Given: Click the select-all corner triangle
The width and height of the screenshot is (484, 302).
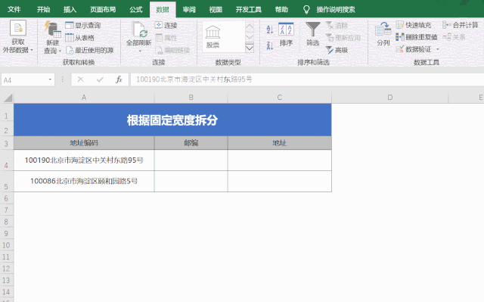Looking at the screenshot, I should click(x=8, y=98).
